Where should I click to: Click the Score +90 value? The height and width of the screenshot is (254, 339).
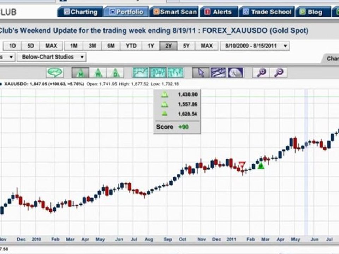tap(183, 127)
